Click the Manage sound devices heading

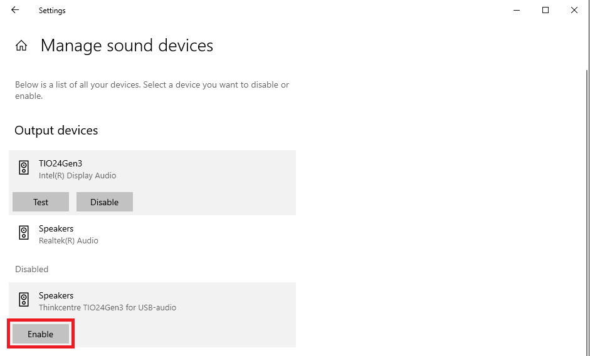[127, 46]
